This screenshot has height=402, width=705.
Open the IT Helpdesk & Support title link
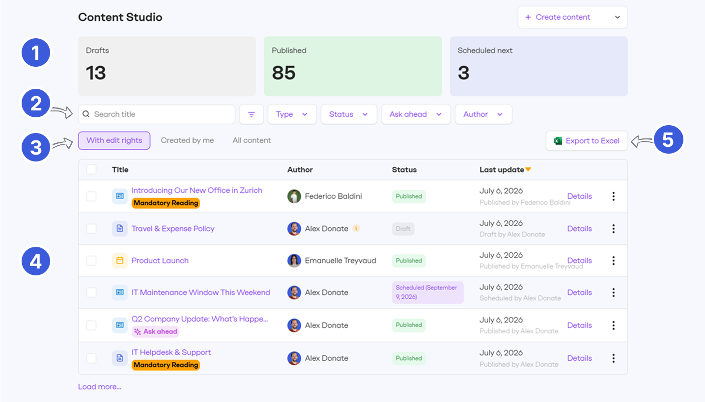171,352
